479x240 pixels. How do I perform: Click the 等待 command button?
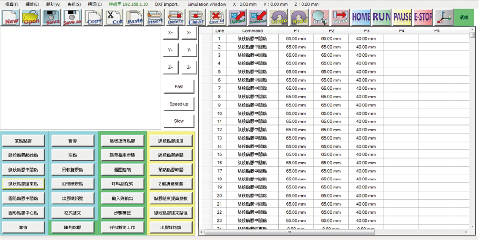pyautogui.click(x=23, y=228)
